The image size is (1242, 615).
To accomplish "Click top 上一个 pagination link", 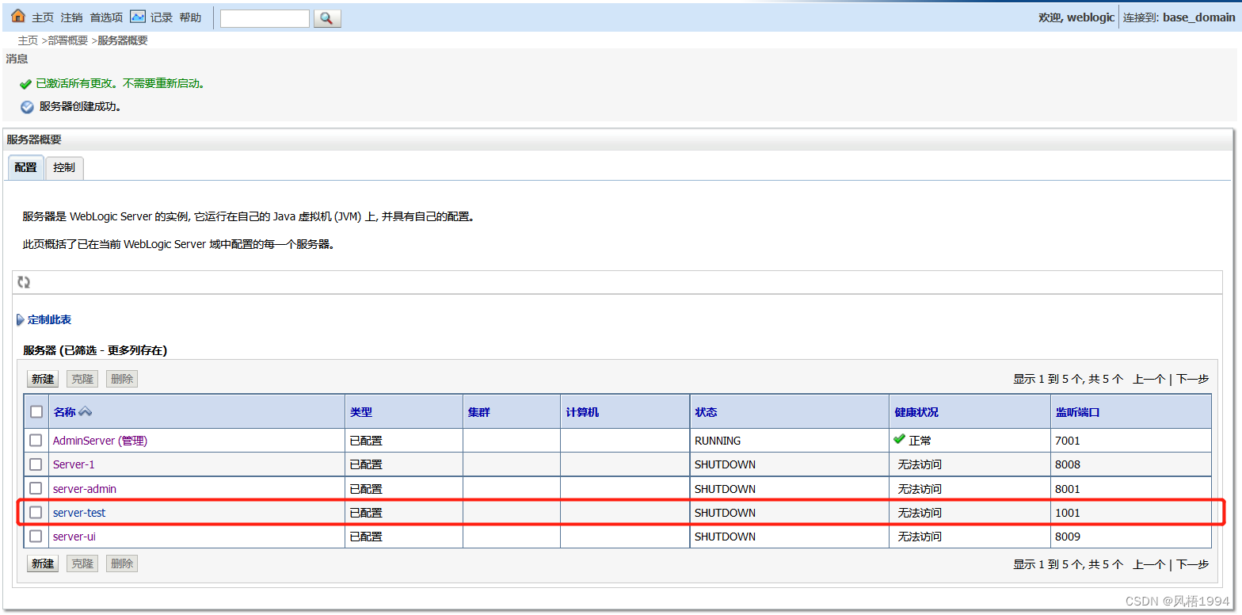I will coord(1149,379).
